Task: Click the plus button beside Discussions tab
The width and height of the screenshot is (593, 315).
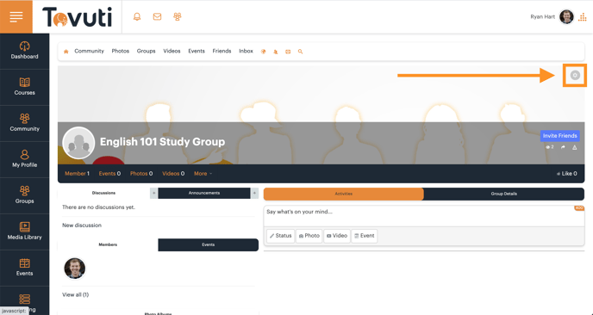Action: pyautogui.click(x=153, y=193)
